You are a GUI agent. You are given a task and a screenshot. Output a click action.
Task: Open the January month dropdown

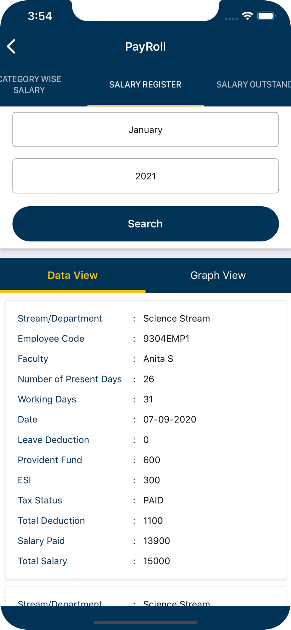click(x=145, y=129)
